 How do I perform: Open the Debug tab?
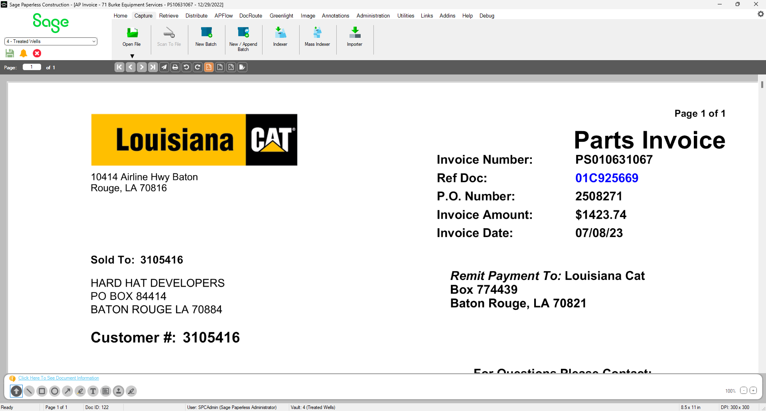[487, 16]
